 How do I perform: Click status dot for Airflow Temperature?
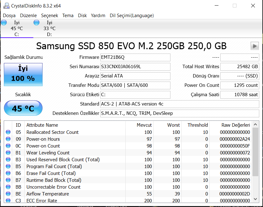(8, 194)
